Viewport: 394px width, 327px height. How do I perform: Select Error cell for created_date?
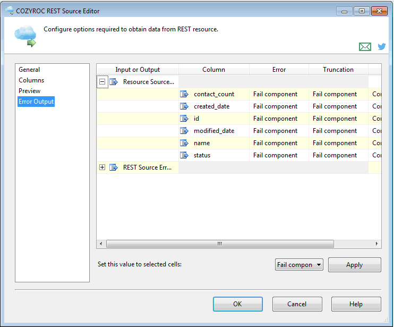click(279, 106)
